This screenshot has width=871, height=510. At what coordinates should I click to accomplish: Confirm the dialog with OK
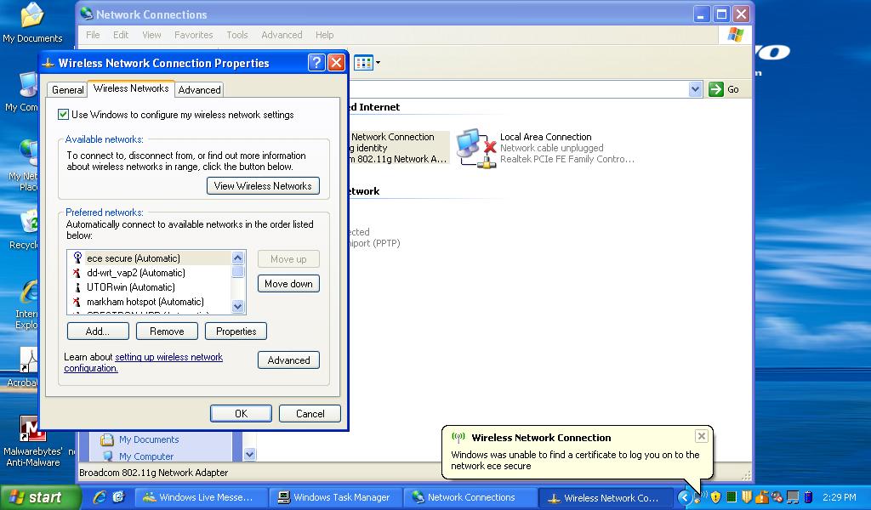point(241,413)
